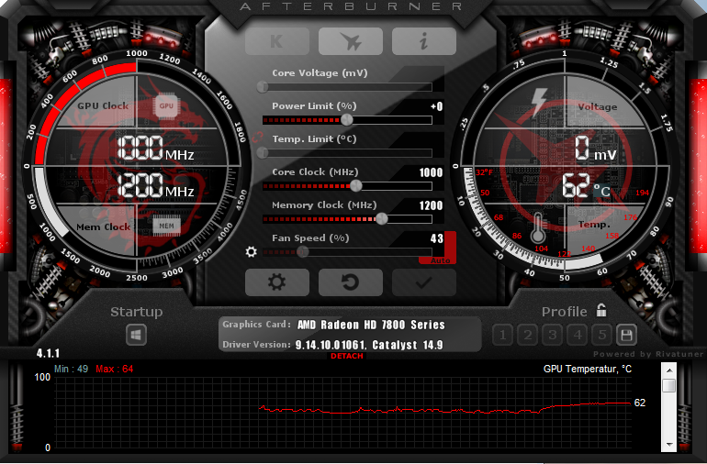Click the Driver Version text Catalyst 14.9

coord(408,345)
